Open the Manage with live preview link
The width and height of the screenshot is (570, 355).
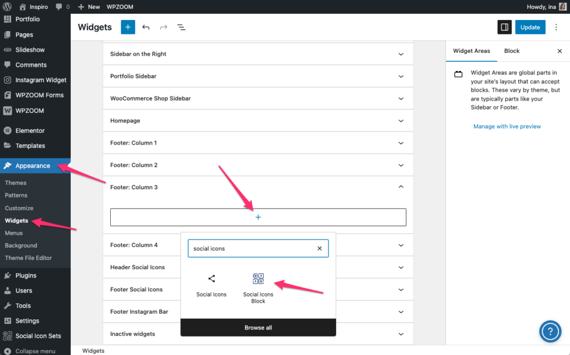pyautogui.click(x=507, y=126)
